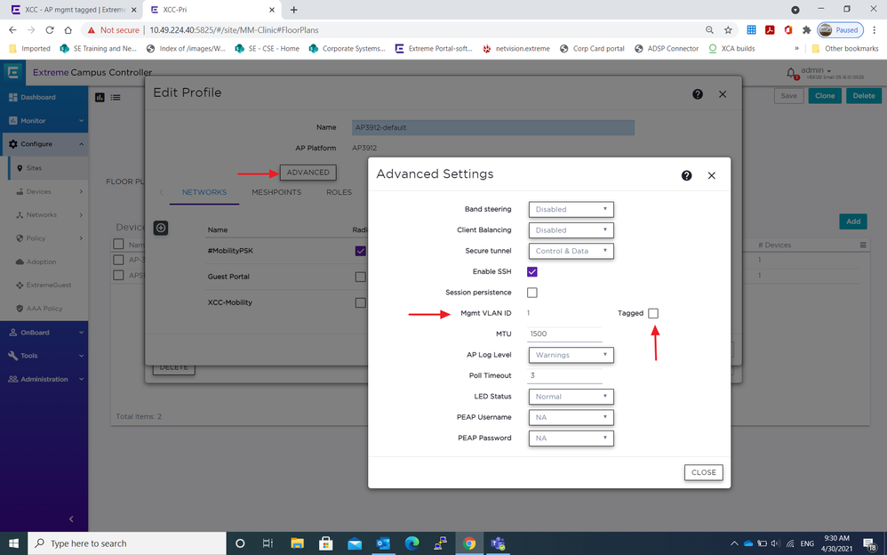Disable the Enable SSH checkbox
This screenshot has width=887, height=555.
tap(531, 272)
